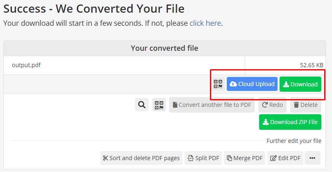Click the QR code icon beside the magnifier
Image resolution: width=332 pixels, height=172 pixels.
[x=159, y=105]
